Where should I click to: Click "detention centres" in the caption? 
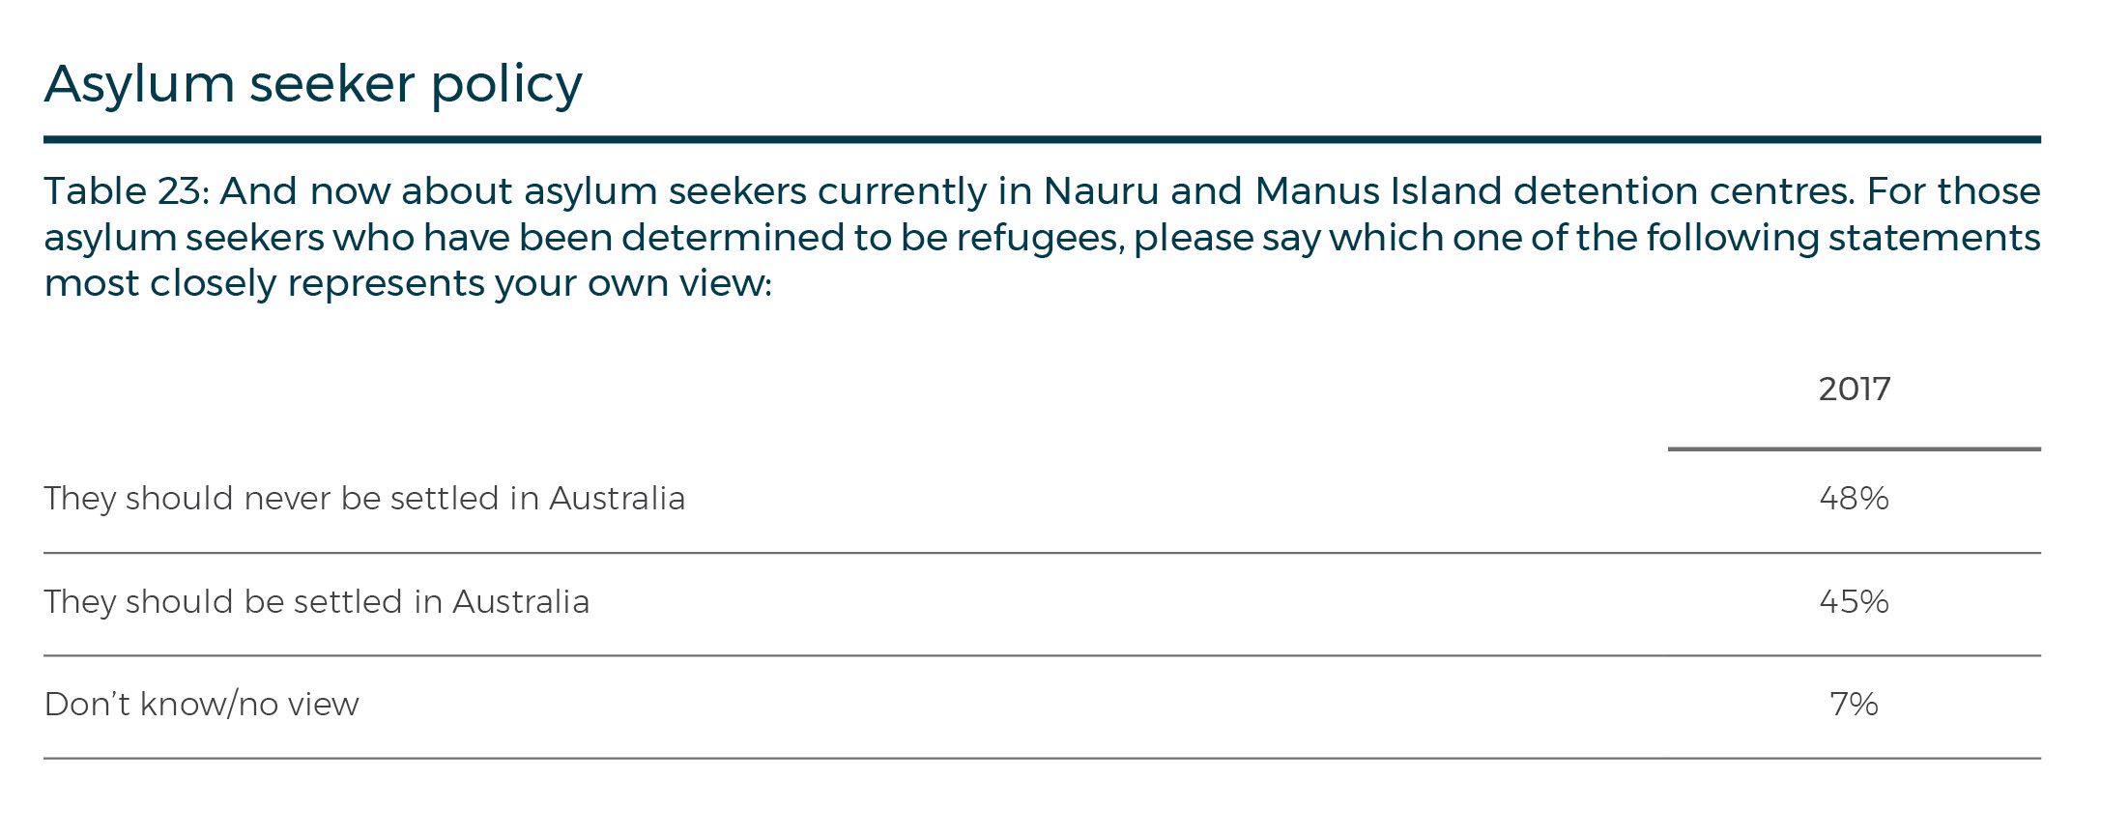(1684, 191)
